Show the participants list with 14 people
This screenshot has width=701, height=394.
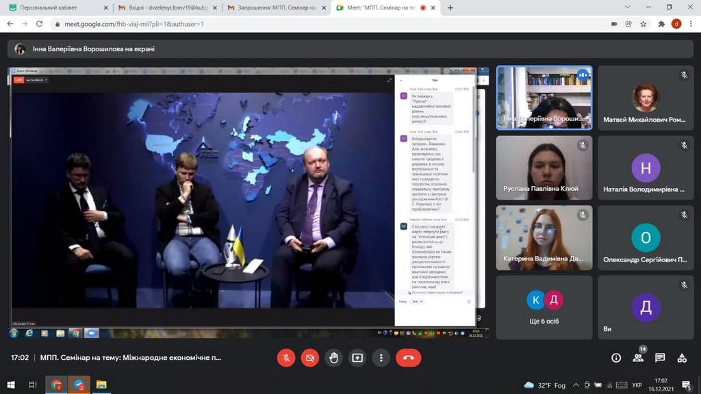(638, 358)
